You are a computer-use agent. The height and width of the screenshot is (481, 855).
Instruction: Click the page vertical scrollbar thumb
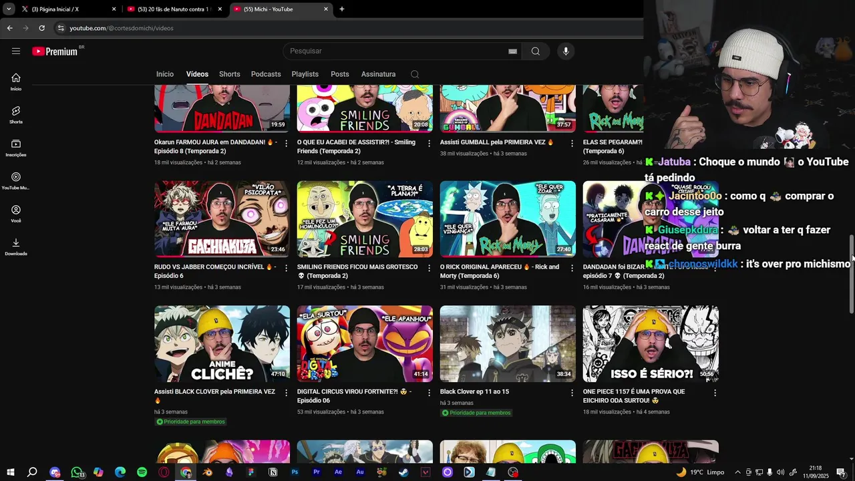coord(851,274)
